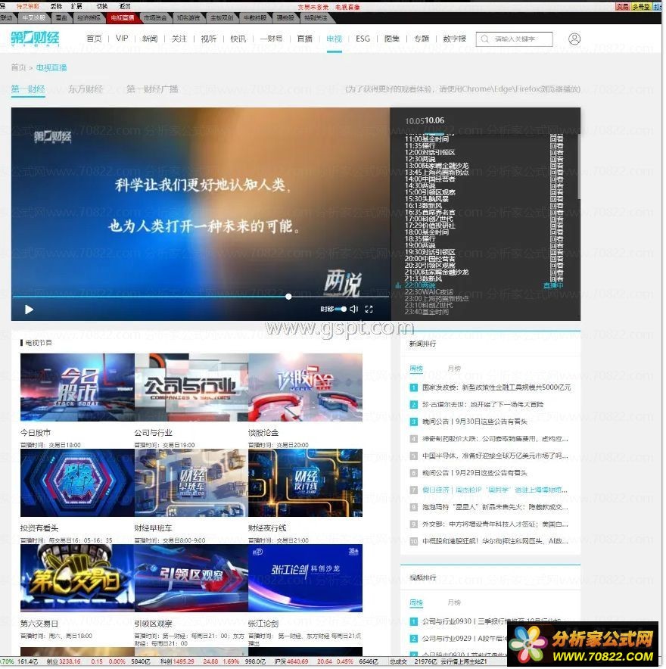Viewport: 666px width, 669px height.
Task: Select 周榜 tab under 新闻排行
Action: coord(416,369)
